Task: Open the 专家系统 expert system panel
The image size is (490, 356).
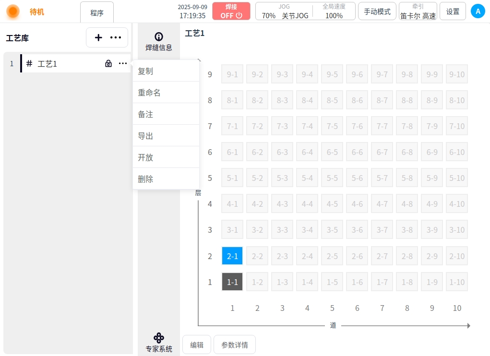Action: tap(159, 343)
